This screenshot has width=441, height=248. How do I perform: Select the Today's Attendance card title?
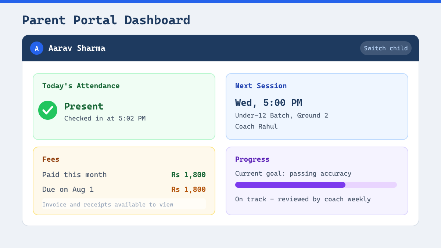81,86
